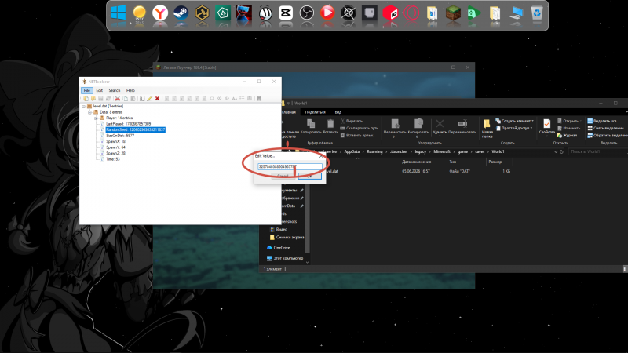Click the Edit Value text input field
Screen dimensions: 628x353
coord(290,166)
